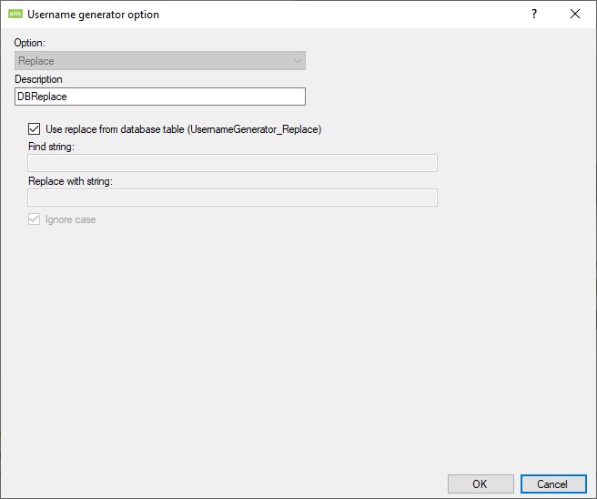The width and height of the screenshot is (597, 499).
Task: Click the UsernameGenerator_Replace checkbox label text
Action: pyautogui.click(x=183, y=129)
